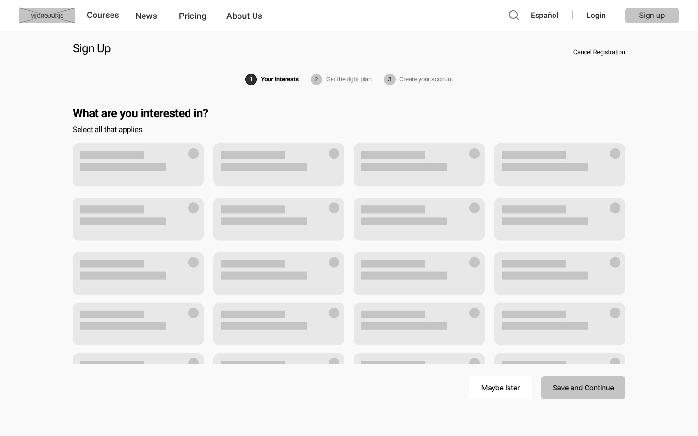The width and height of the screenshot is (698, 436).
Task: Navigate to the Pricing page
Action: point(192,16)
